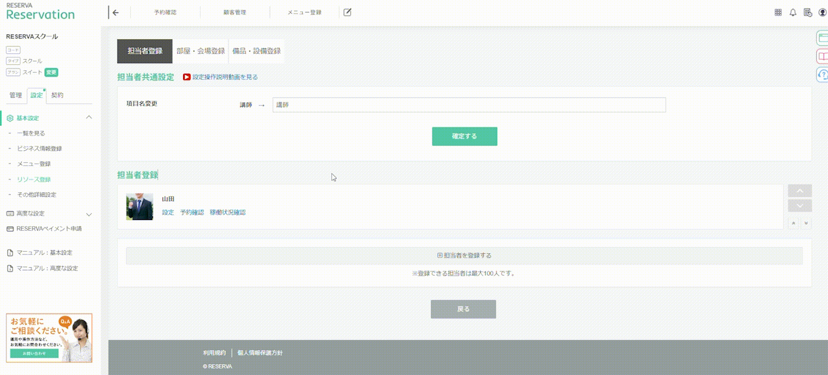Open 設定 link for 山田
The height and width of the screenshot is (375, 828).
click(x=168, y=212)
